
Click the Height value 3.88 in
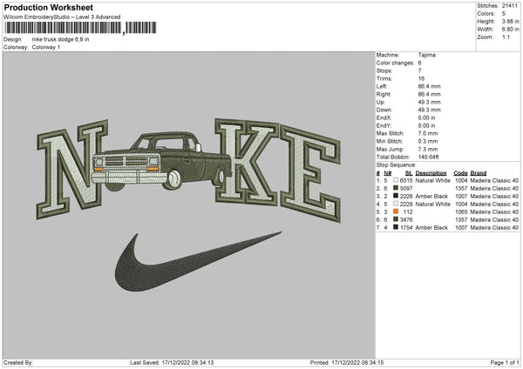tap(510, 21)
